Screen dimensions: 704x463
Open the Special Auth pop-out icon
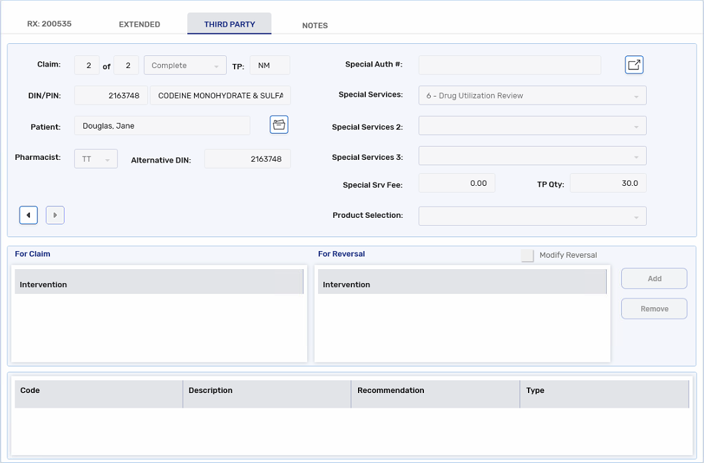(634, 65)
